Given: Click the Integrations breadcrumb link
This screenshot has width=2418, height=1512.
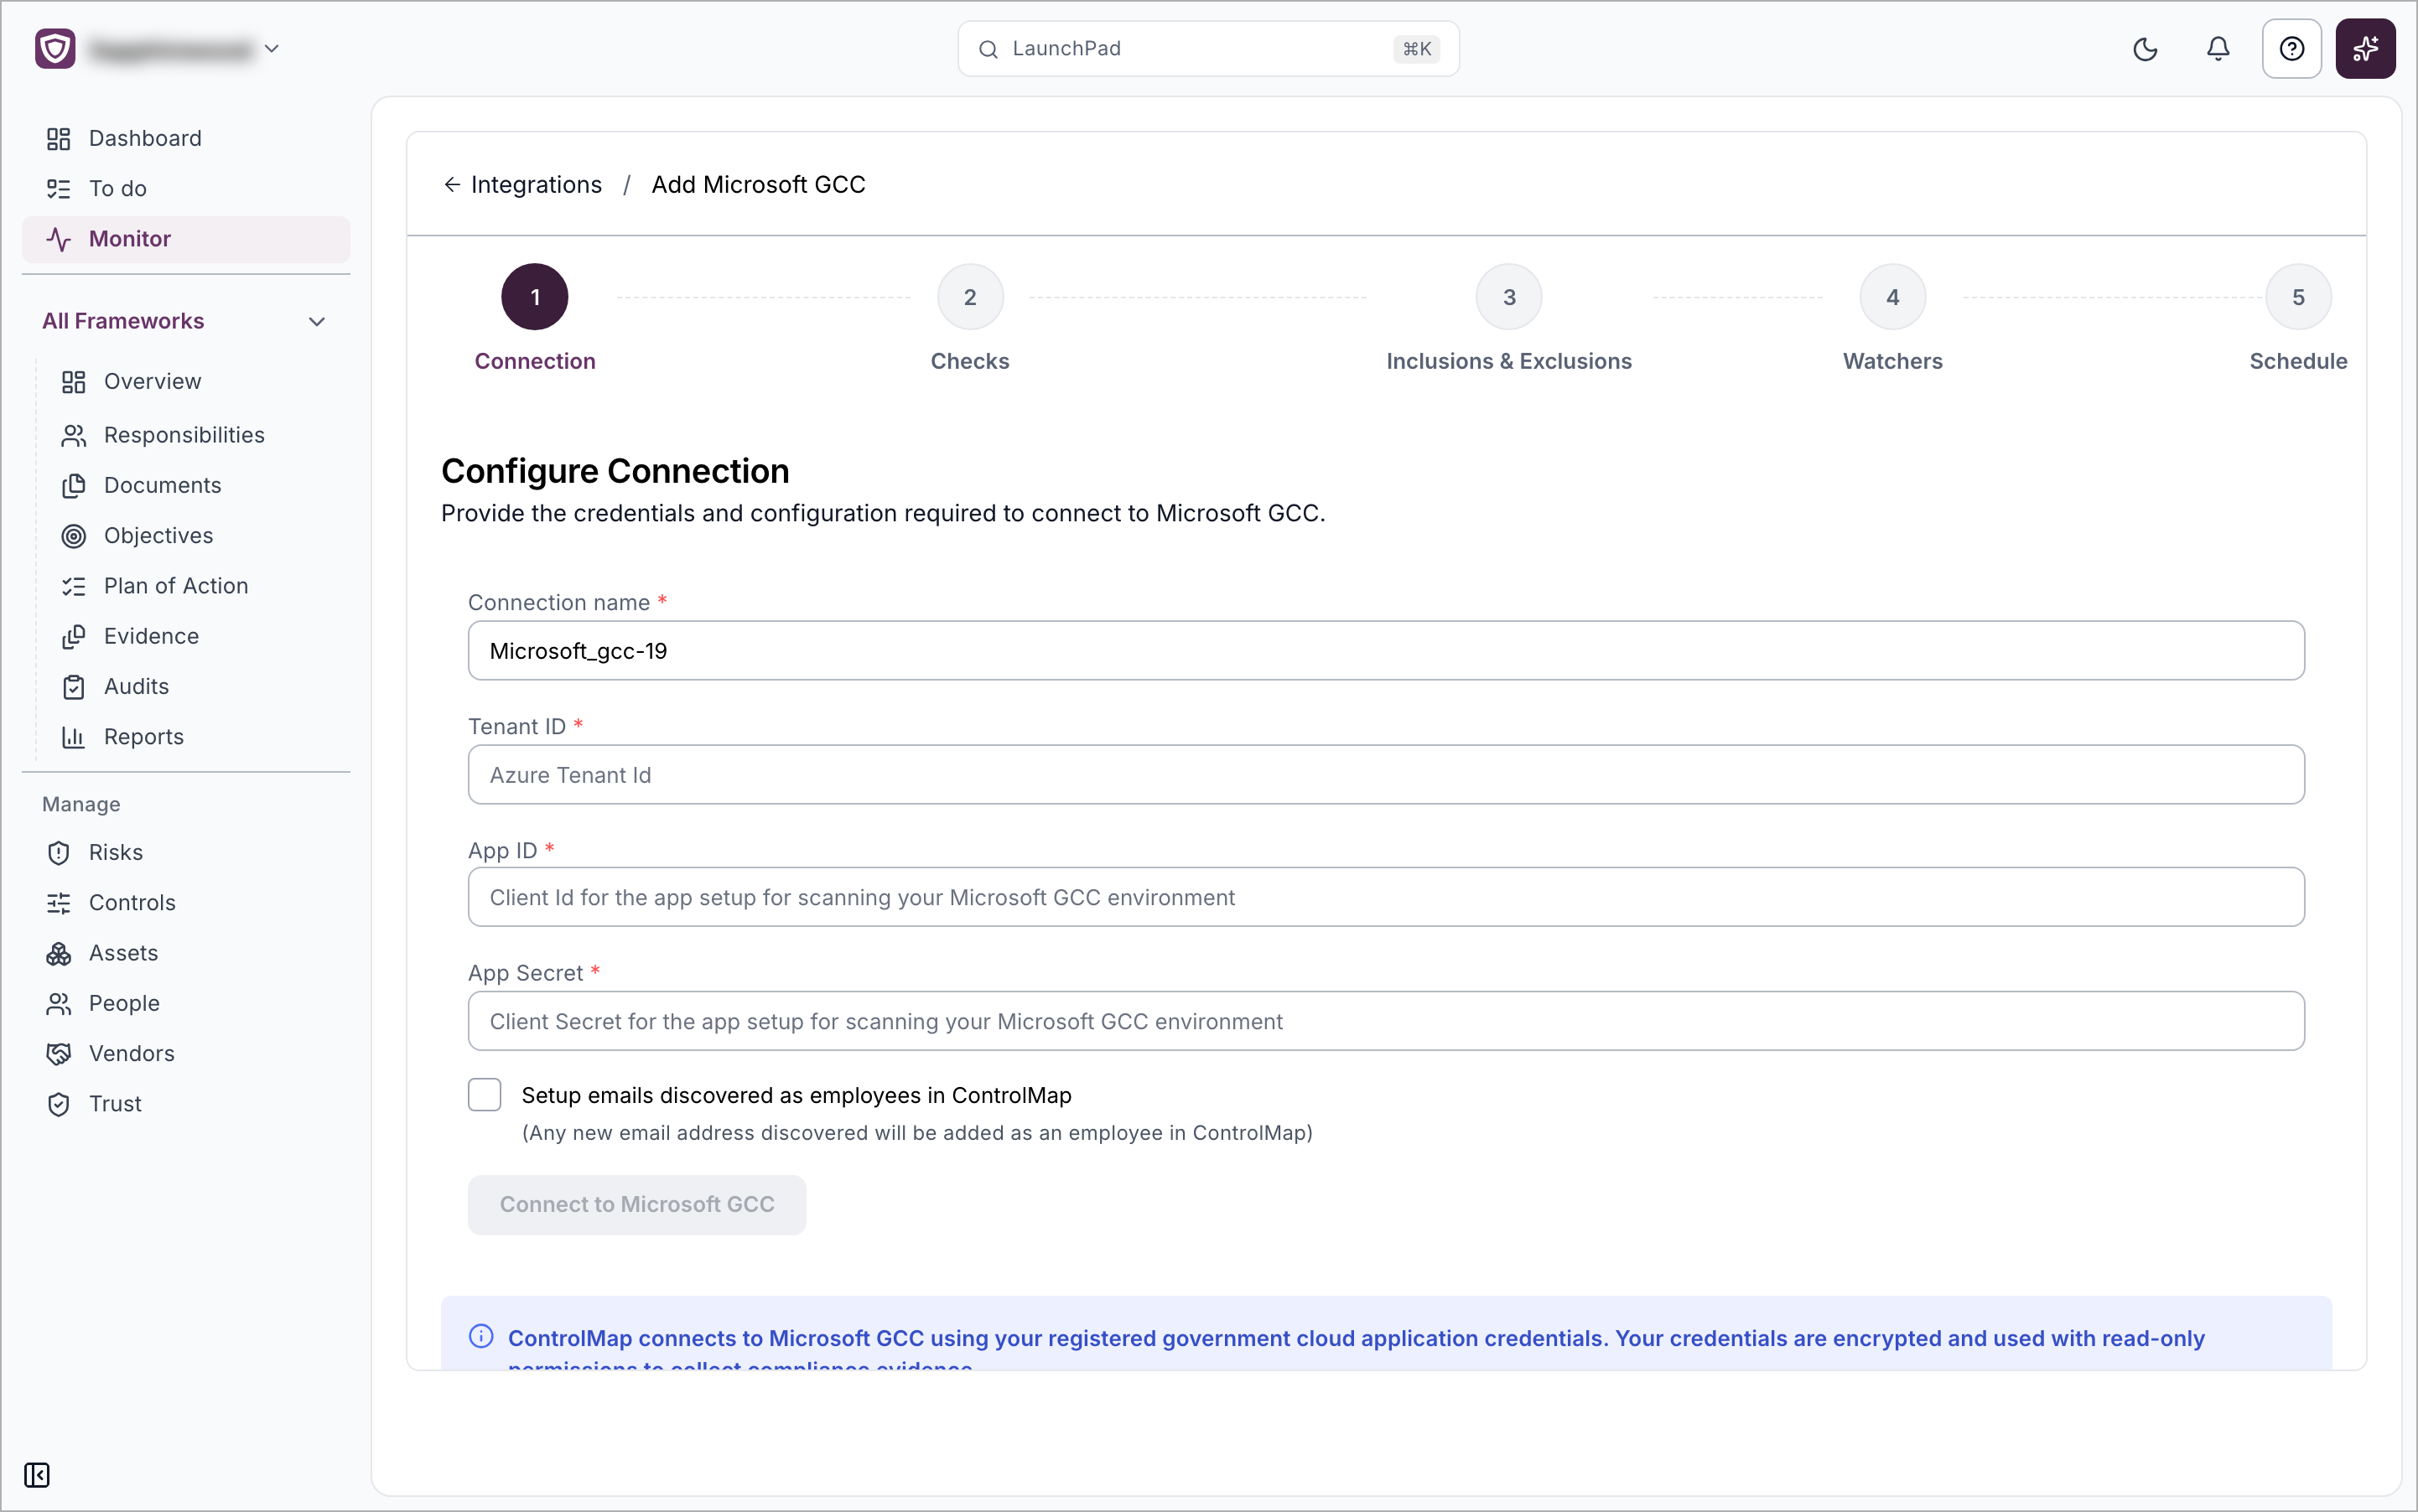Looking at the screenshot, I should click(x=537, y=184).
